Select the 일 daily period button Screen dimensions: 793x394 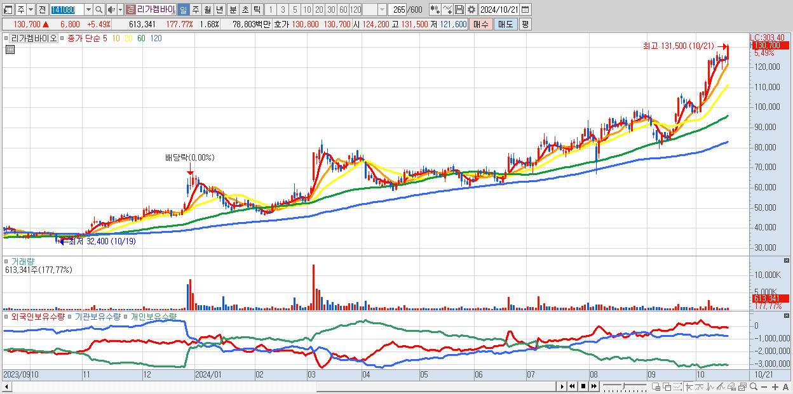coord(183,10)
